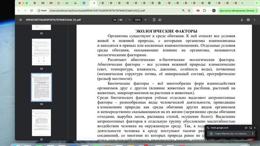Click the PDF file name in the viewer toolbar
Viewport: 260px width, 146px height.
(x=53, y=20)
